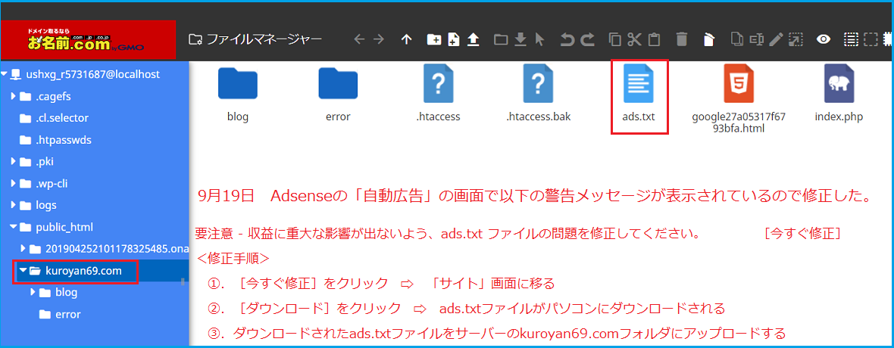Go back using the left arrow
Viewport: 894px width, 348px height.
tap(358, 39)
